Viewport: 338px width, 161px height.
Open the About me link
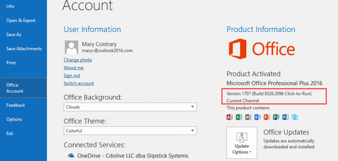74,68
